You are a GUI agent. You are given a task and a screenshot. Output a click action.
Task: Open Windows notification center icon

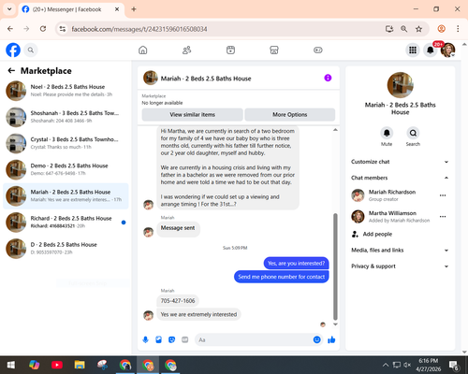454,365
